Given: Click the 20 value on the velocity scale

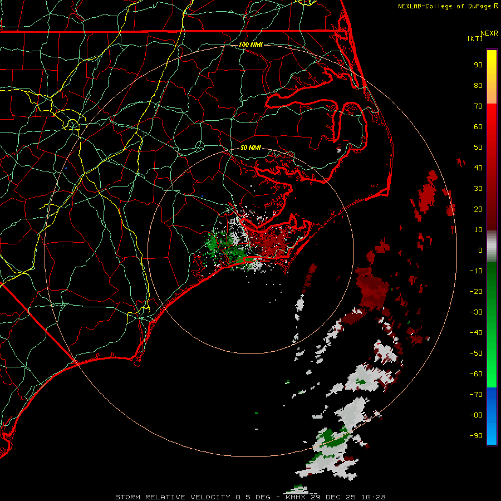Looking at the screenshot, I should (x=478, y=209).
